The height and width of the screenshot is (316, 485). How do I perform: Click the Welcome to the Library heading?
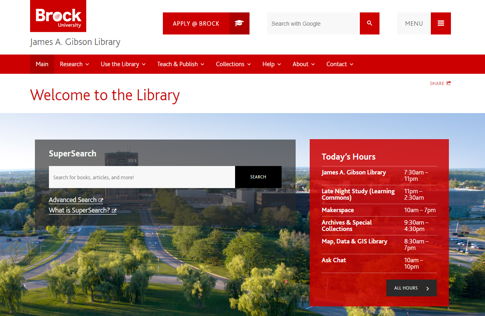(x=105, y=95)
